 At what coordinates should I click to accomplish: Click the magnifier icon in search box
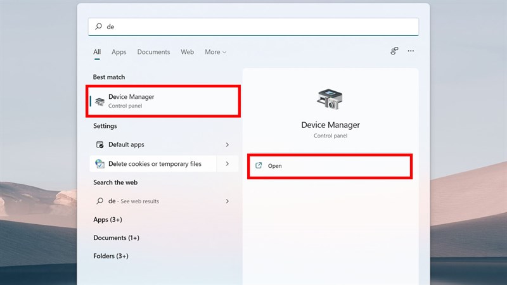[98, 27]
